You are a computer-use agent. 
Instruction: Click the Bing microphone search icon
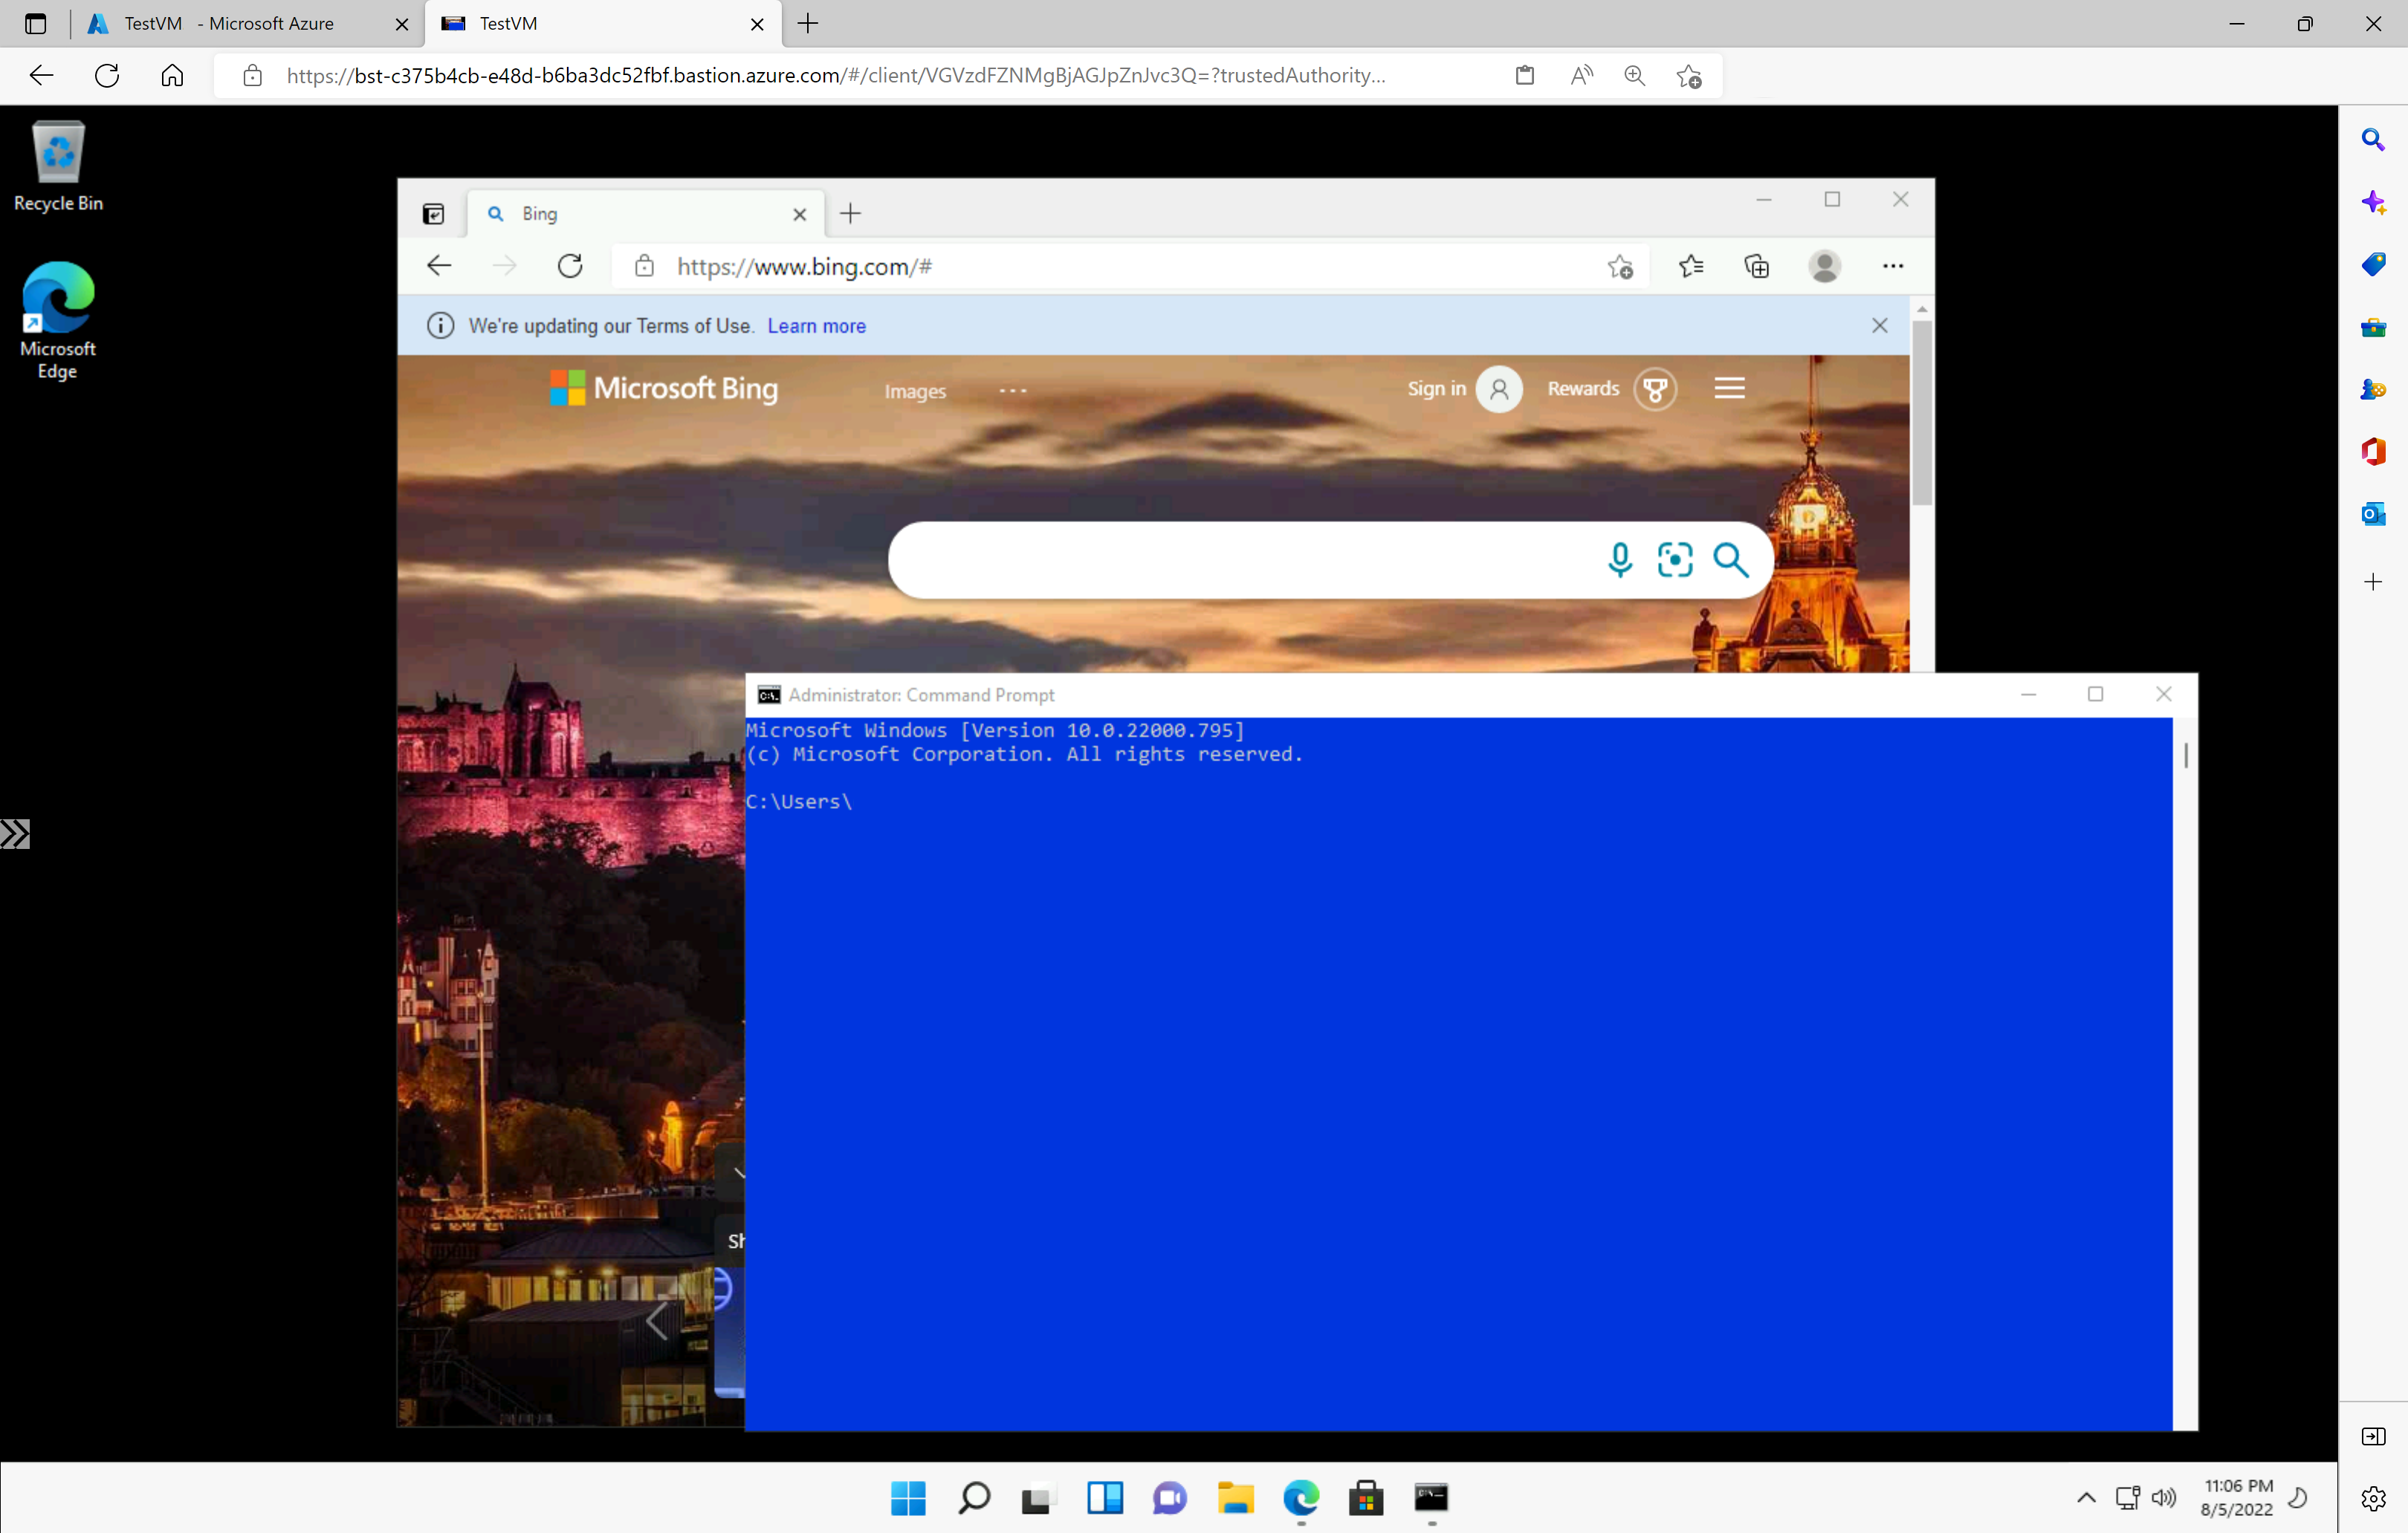(1616, 559)
